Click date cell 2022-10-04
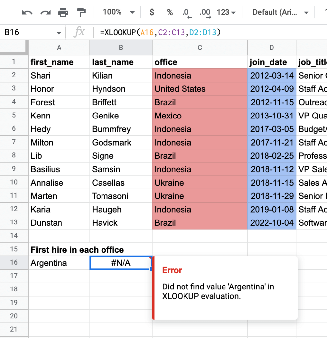This screenshot has width=327, height=338. point(272,223)
